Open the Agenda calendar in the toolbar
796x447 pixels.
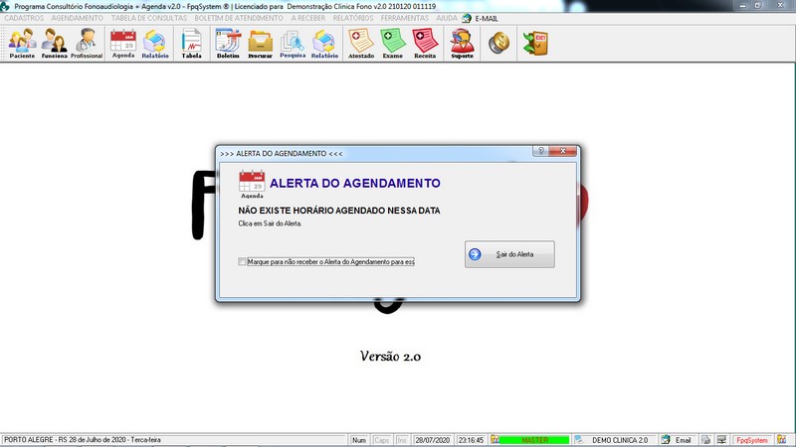pos(123,44)
